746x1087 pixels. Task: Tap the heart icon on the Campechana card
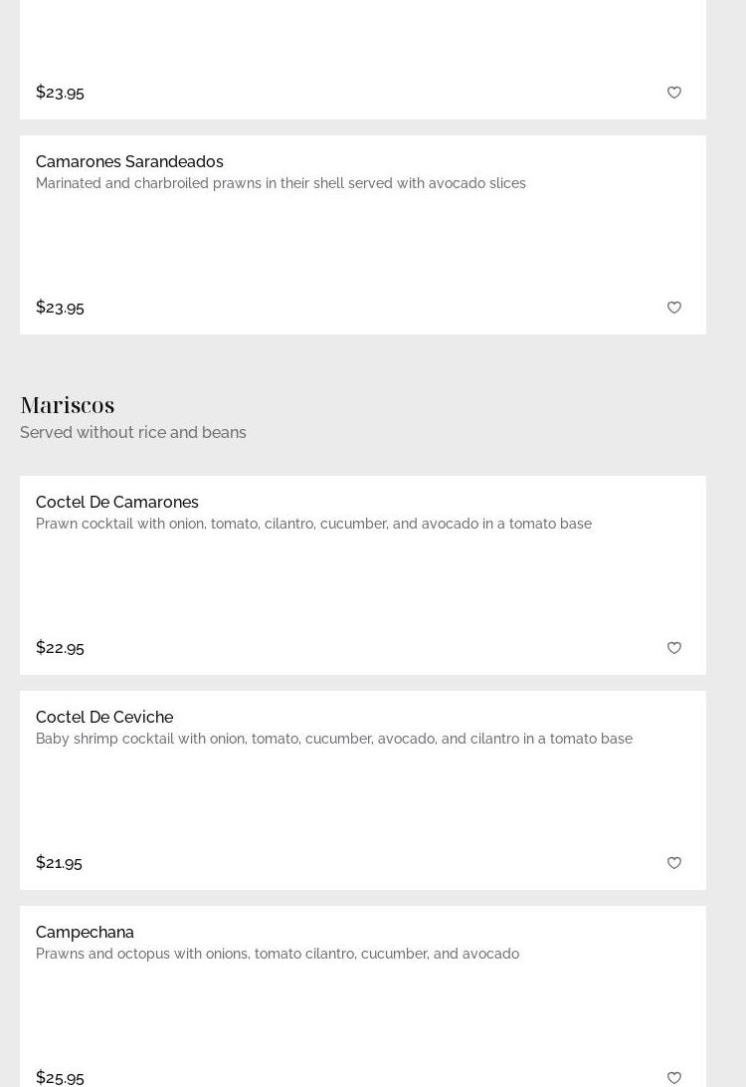[x=674, y=1077]
